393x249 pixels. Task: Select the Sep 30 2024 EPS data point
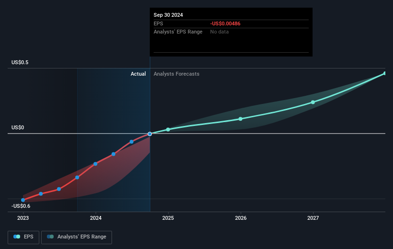(150, 134)
